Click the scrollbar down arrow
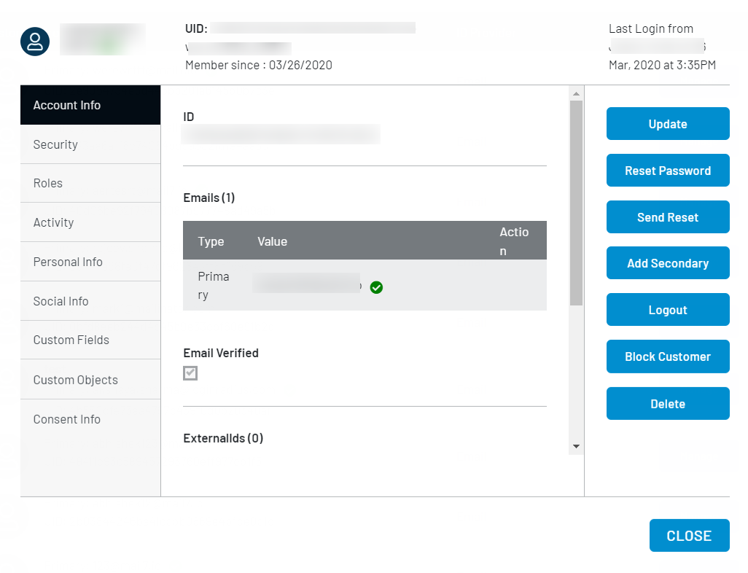748x573 pixels. (x=576, y=446)
